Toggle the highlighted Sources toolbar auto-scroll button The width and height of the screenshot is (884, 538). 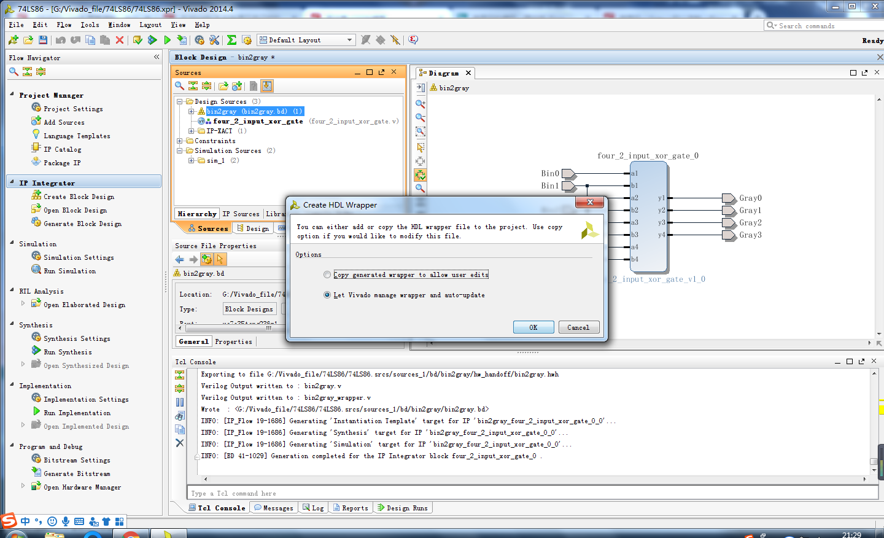point(267,86)
